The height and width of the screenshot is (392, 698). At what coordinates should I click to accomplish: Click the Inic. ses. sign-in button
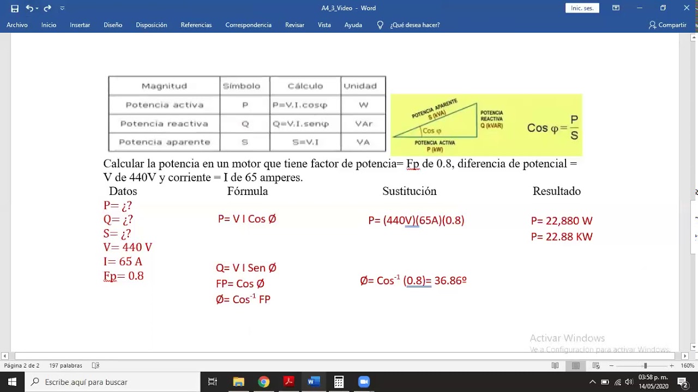coord(582,8)
